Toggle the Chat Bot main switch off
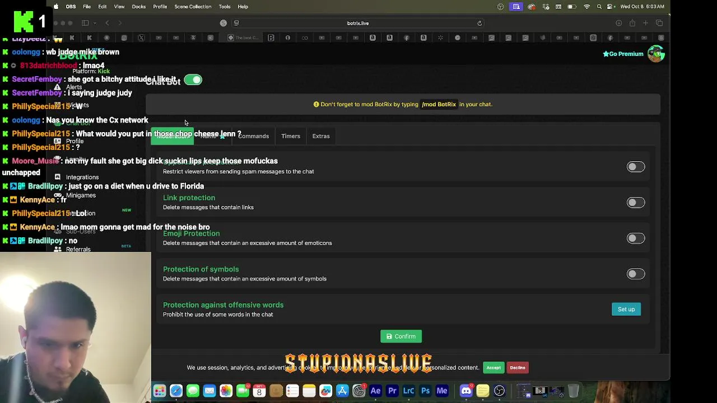 tap(193, 80)
